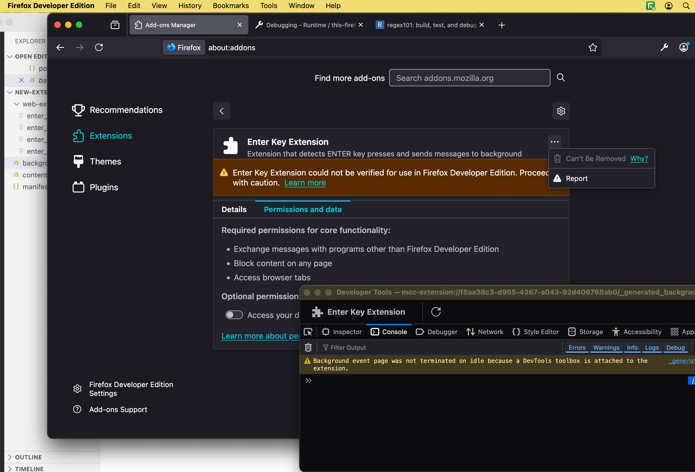Screen dimensions: 695x472
Task: Click the search magnifier for add-ons
Action: pos(560,77)
